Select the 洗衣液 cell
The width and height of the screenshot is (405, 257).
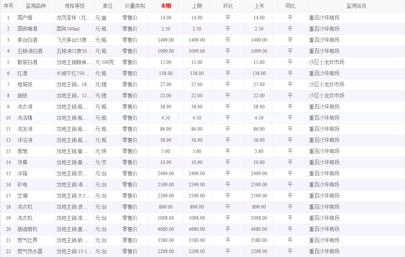point(25,107)
